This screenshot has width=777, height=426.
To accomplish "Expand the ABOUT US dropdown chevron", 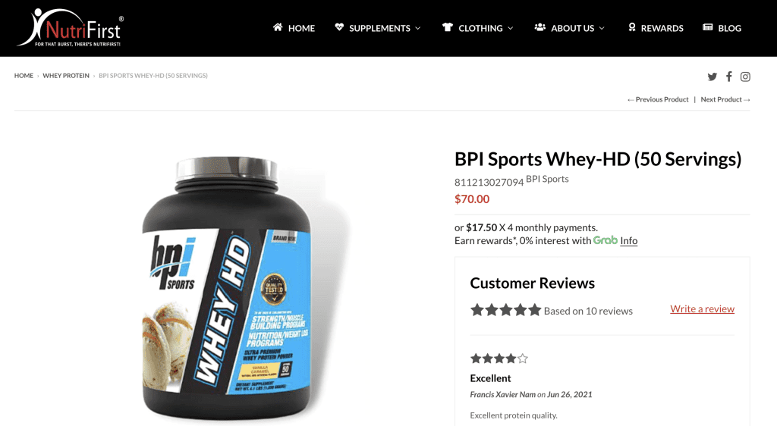I will pos(602,28).
